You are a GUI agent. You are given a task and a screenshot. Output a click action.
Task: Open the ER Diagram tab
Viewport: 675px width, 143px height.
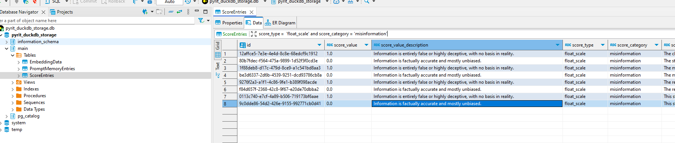[x=280, y=23]
